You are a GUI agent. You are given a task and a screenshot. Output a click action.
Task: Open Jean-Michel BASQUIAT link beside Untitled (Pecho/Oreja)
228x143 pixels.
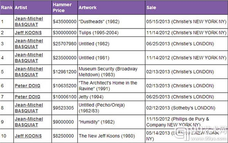pyautogui.click(x=29, y=108)
